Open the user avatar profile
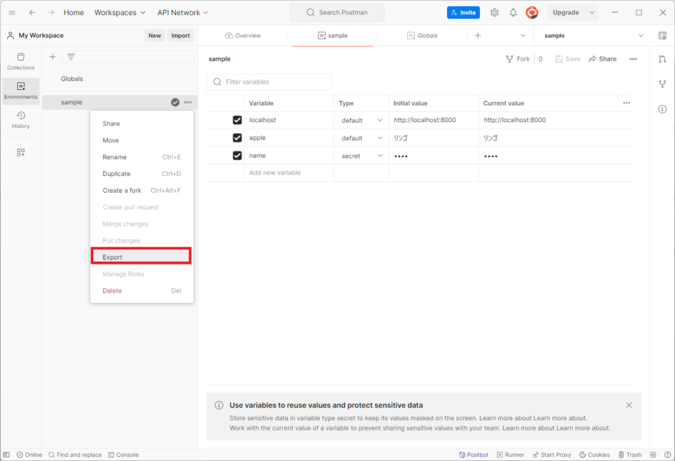The width and height of the screenshot is (675, 461). [x=532, y=13]
